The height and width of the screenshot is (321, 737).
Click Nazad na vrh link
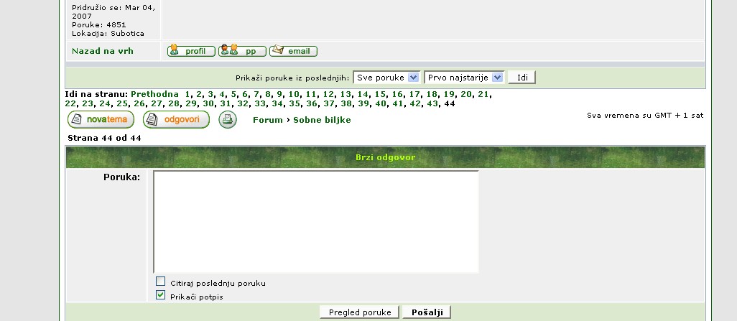click(103, 51)
